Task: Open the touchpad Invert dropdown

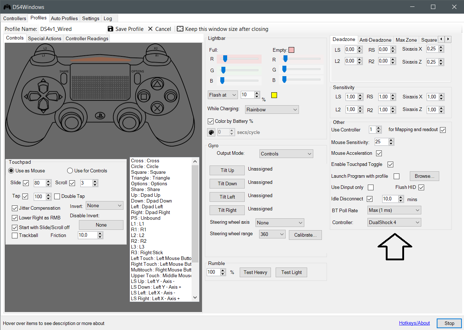Action: tap(104, 206)
